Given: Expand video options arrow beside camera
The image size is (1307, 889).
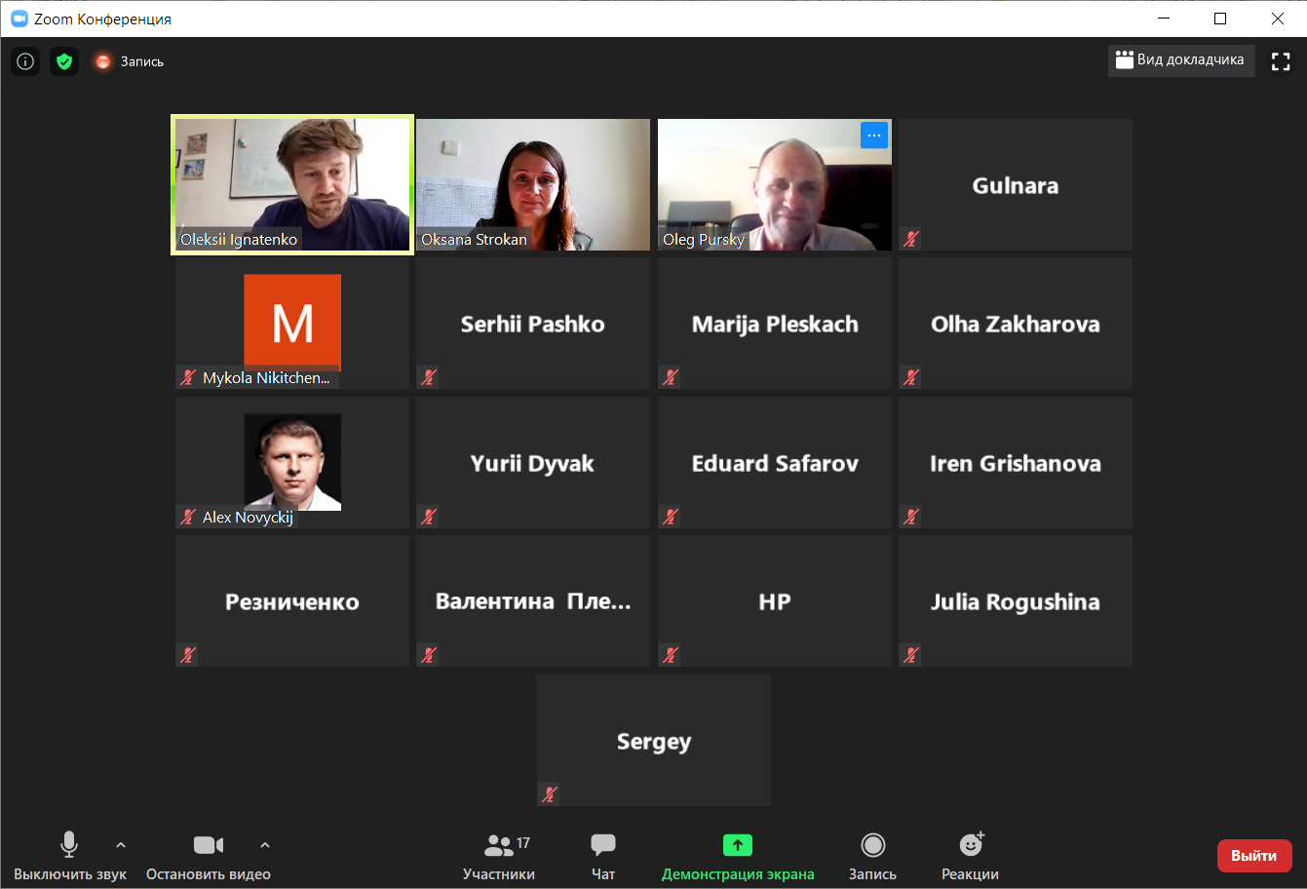Looking at the screenshot, I should (x=265, y=845).
